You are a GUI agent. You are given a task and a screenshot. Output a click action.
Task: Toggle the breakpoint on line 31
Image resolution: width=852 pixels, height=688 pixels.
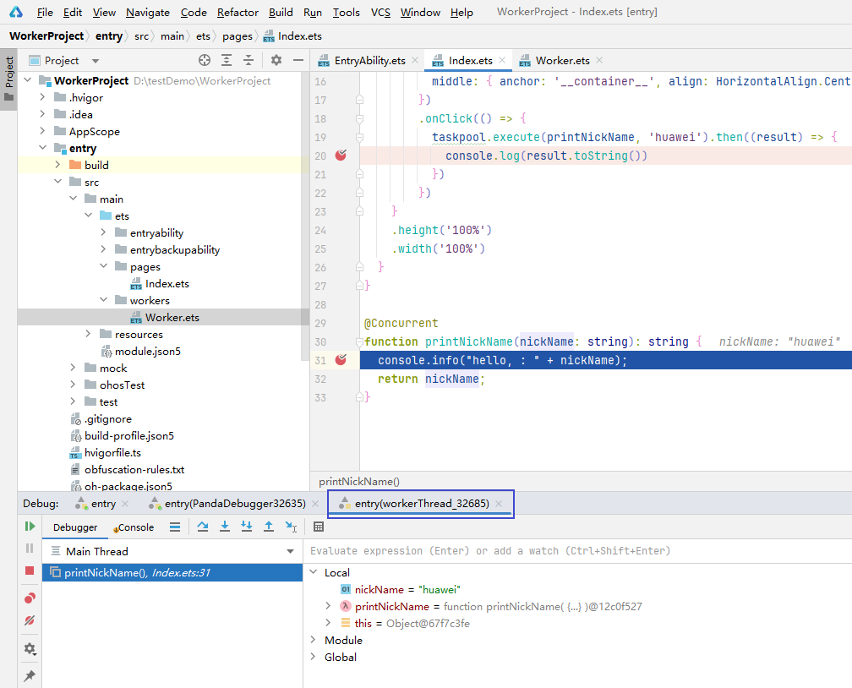click(x=341, y=359)
